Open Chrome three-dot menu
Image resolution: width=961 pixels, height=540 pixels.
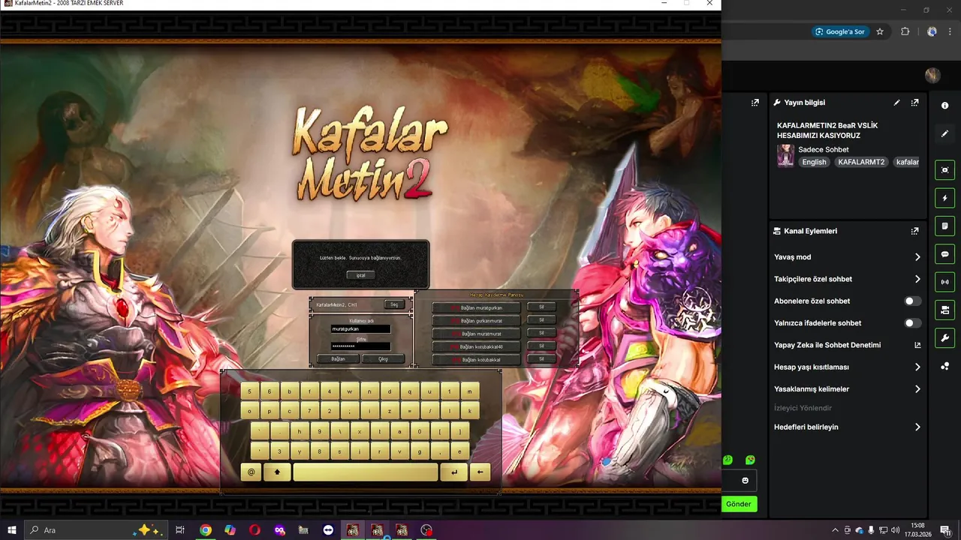point(950,31)
